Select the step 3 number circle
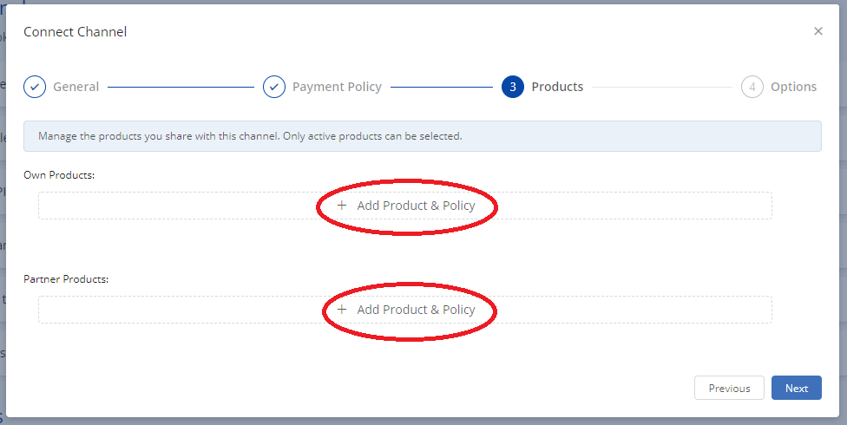 click(512, 87)
